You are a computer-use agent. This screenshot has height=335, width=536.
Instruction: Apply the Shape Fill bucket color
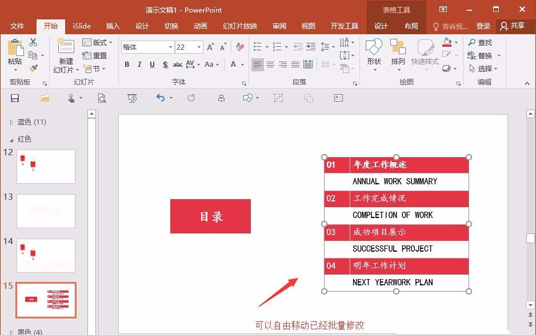click(x=448, y=43)
